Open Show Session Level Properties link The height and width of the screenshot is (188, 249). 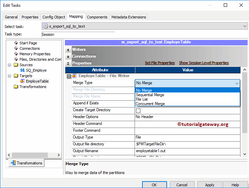coord(204,63)
